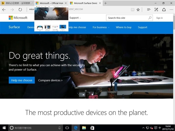Open Reading view book icon
The image size is (175, 131).
[x=133, y=10]
